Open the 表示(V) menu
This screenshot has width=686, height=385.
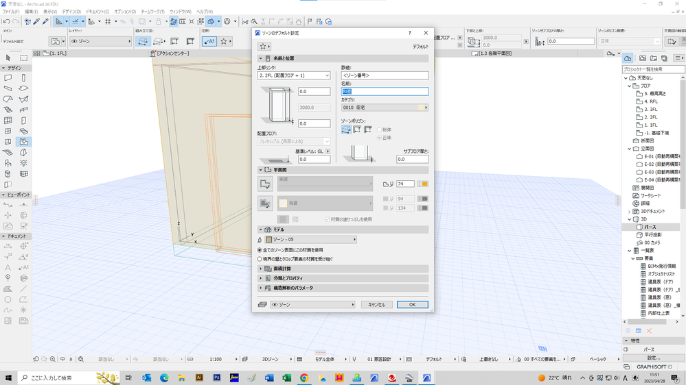[x=50, y=12]
